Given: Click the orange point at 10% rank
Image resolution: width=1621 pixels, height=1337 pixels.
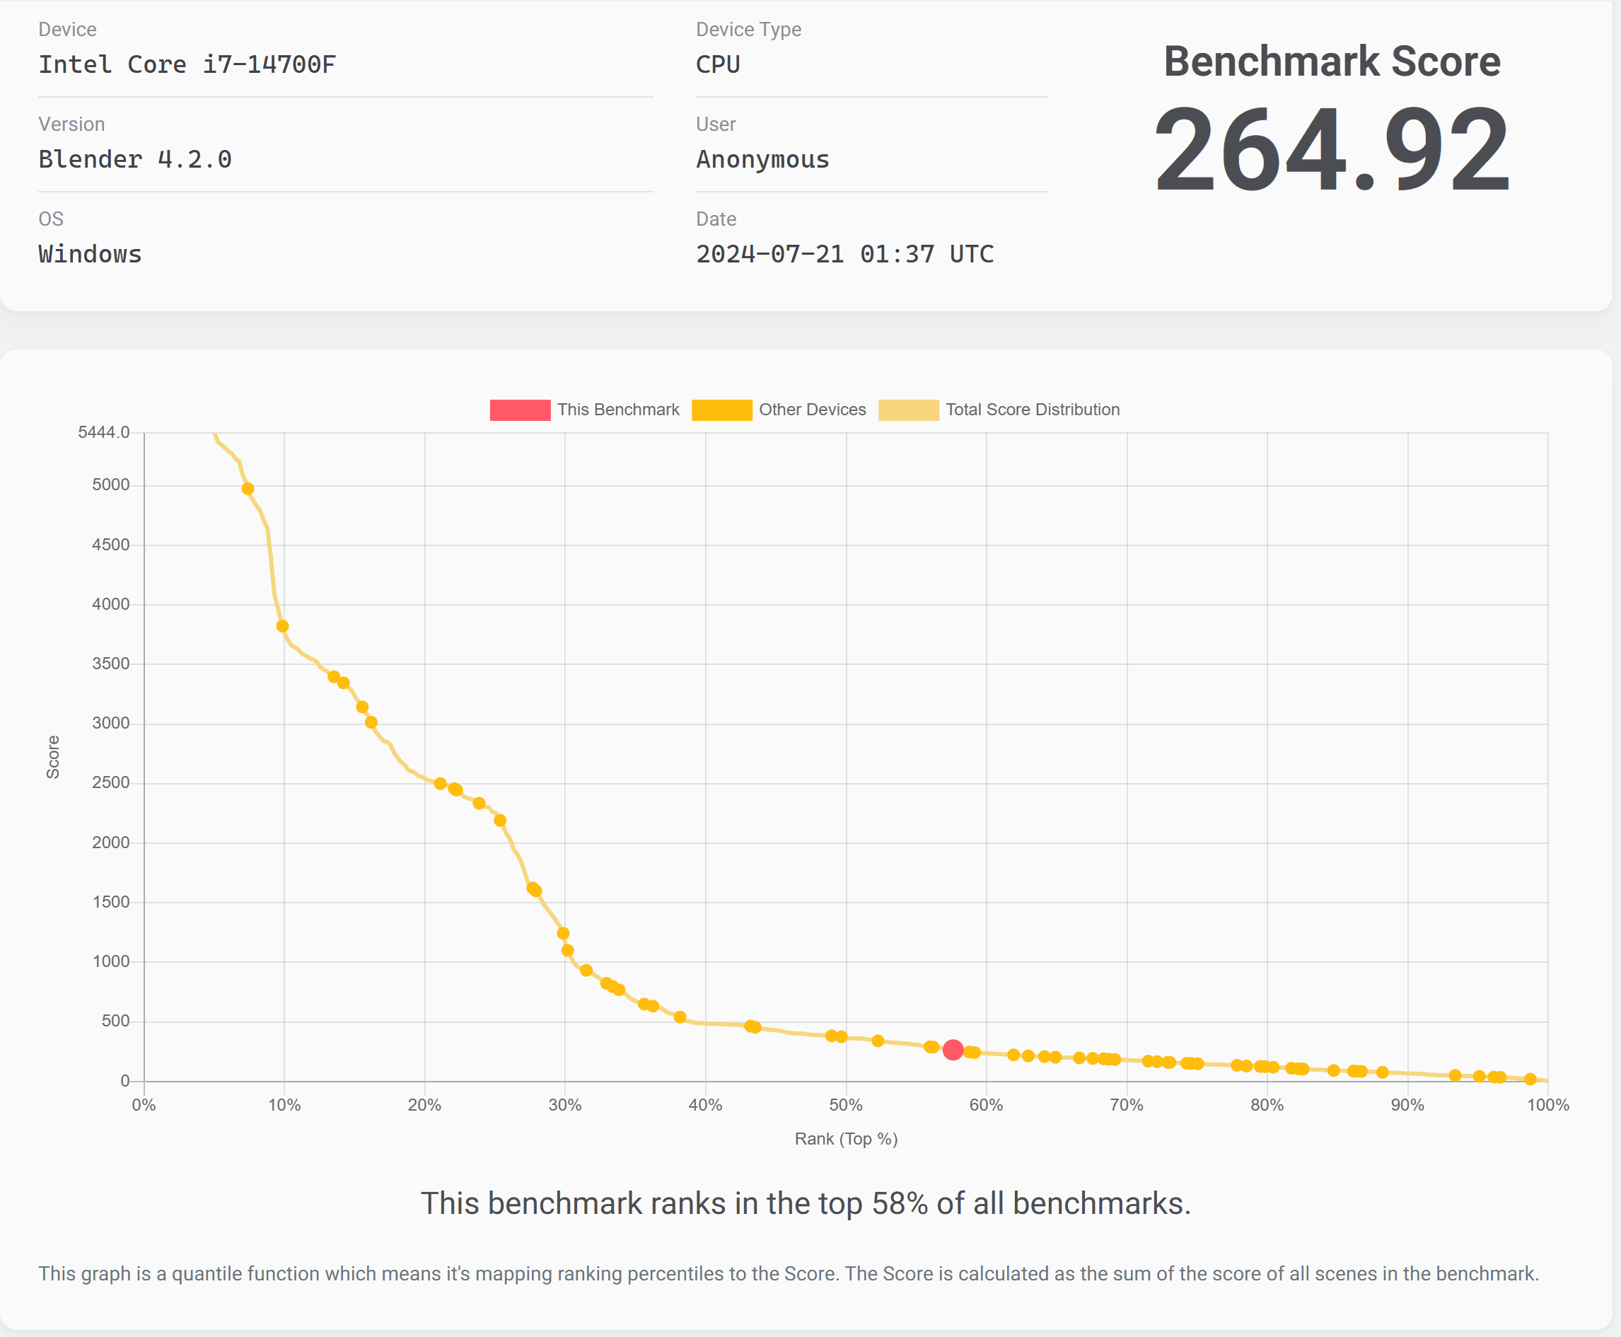Looking at the screenshot, I should (283, 626).
